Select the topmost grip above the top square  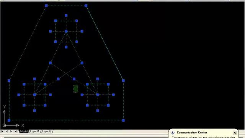tap(66, 15)
